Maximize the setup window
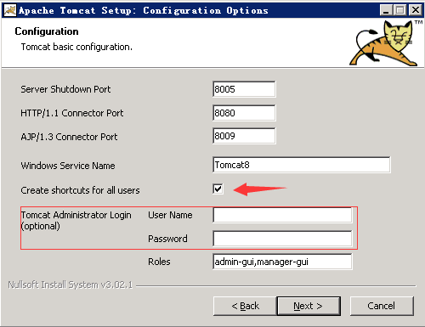The height and width of the screenshot is (327, 425). click(400, 10)
